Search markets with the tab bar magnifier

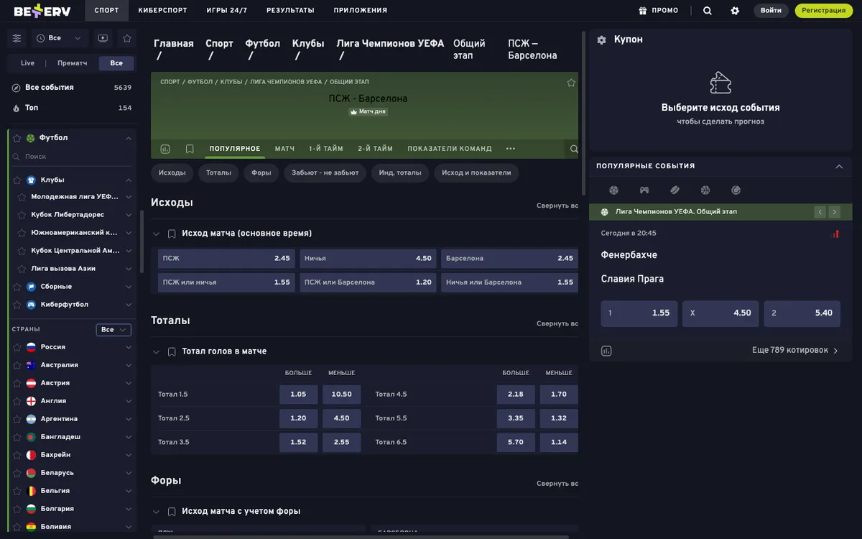coord(574,149)
